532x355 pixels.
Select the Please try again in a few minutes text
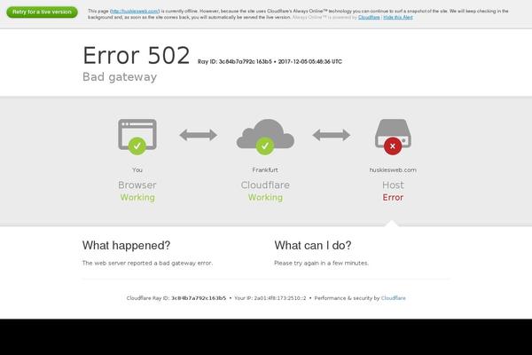[x=321, y=263]
